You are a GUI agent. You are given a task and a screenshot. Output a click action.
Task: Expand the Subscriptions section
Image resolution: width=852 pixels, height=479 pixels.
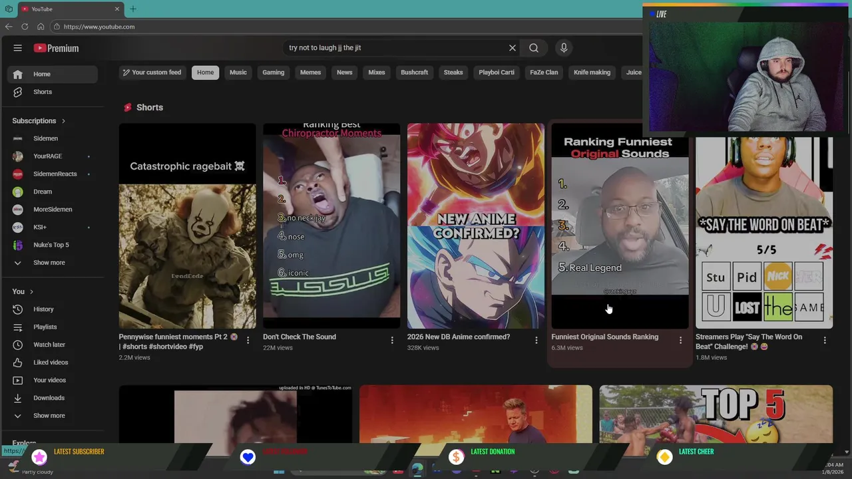point(39,120)
